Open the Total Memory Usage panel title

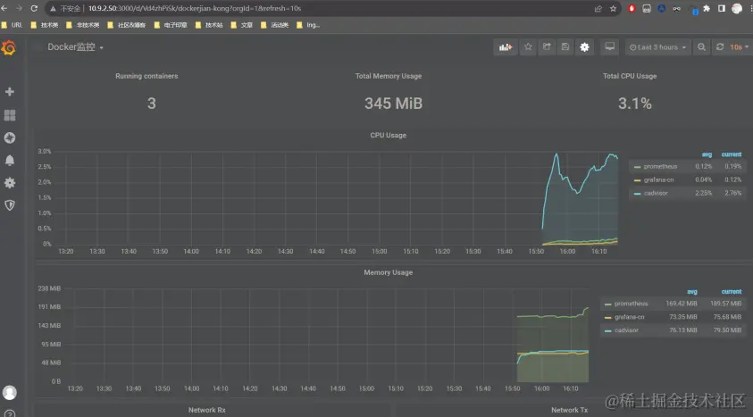click(x=389, y=76)
